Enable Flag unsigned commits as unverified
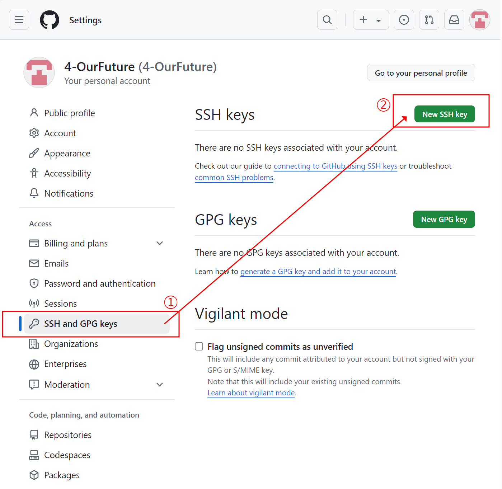Viewport: 502px width, 489px height. coord(199,346)
